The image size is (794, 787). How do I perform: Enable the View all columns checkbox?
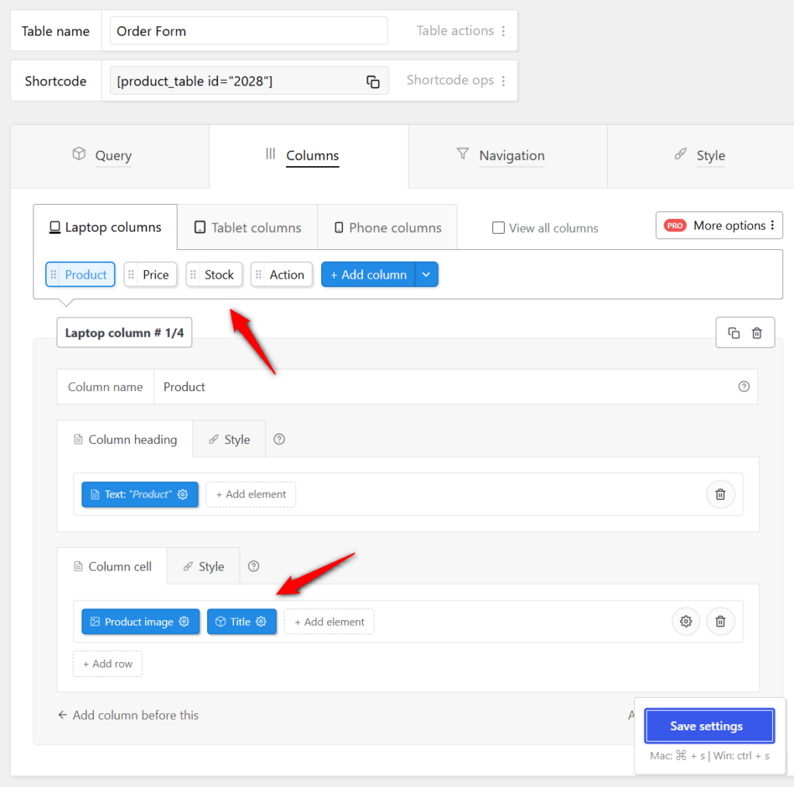tap(499, 228)
